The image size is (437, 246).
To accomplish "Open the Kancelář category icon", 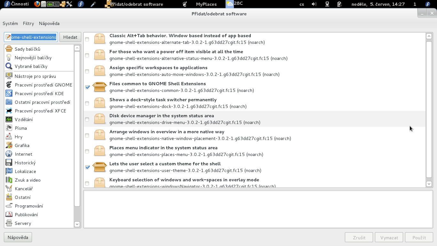I will click(9, 189).
